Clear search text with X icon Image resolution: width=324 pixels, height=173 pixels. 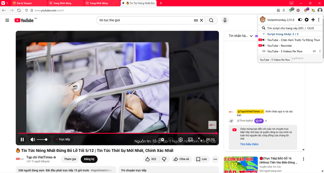coord(202,20)
